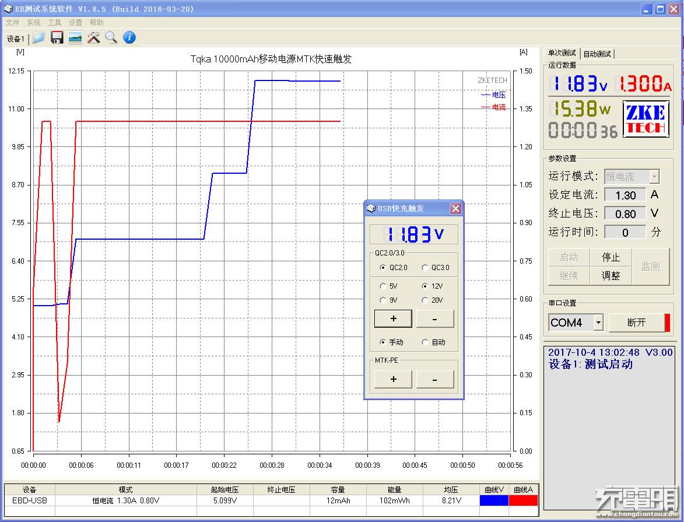Click the 11.83V reading in USB dialog
This screenshot has width=684, height=522.
pyautogui.click(x=414, y=235)
